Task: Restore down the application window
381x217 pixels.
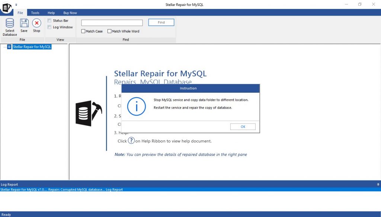Action: (360, 4)
